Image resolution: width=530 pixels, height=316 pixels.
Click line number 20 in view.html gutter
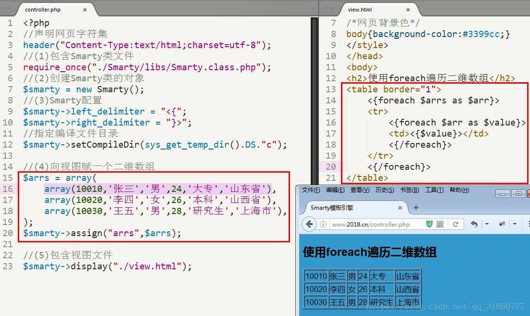click(330, 166)
